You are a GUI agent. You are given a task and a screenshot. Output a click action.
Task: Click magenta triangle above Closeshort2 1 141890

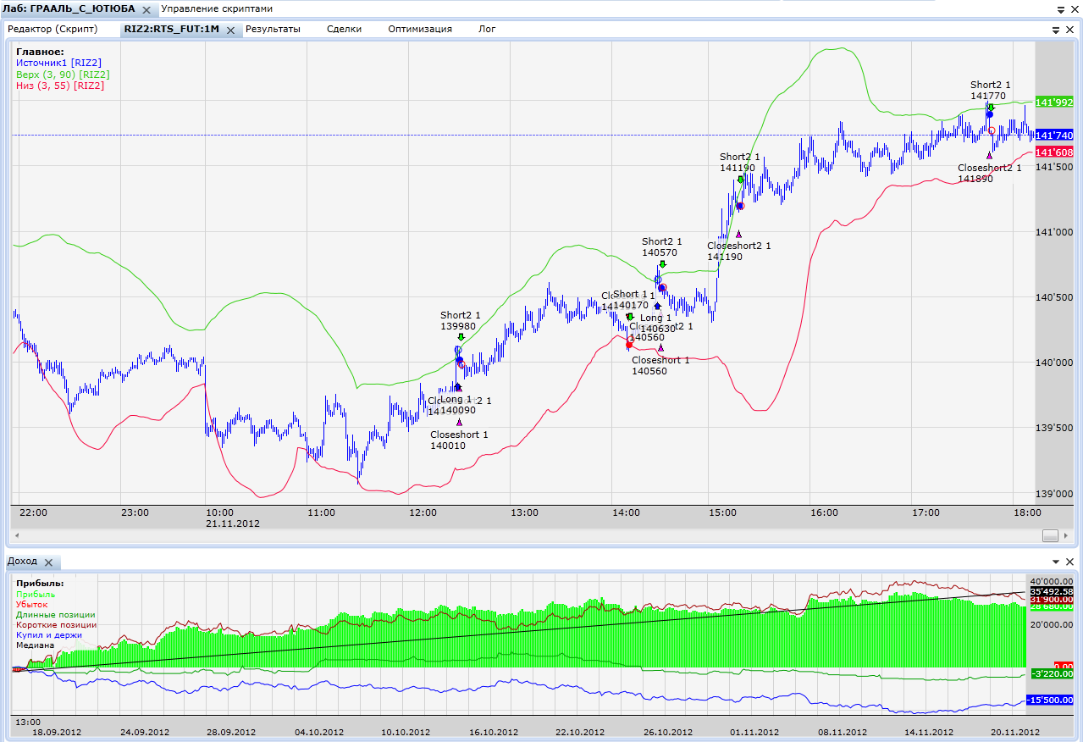click(x=989, y=155)
